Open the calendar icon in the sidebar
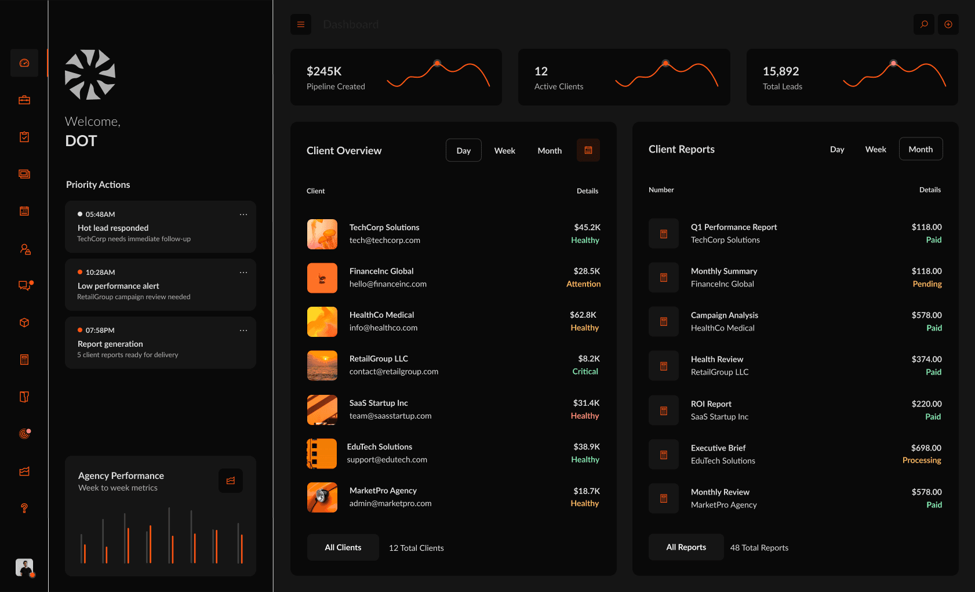Screen dimensions: 975x592 (x=24, y=211)
